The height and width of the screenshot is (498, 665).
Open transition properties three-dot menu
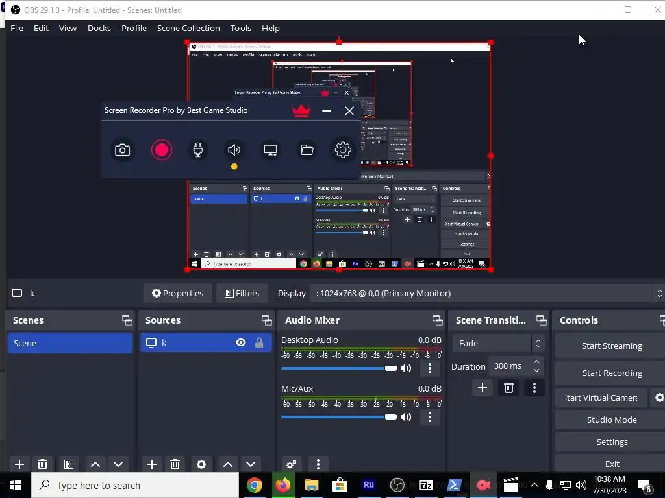(x=534, y=388)
